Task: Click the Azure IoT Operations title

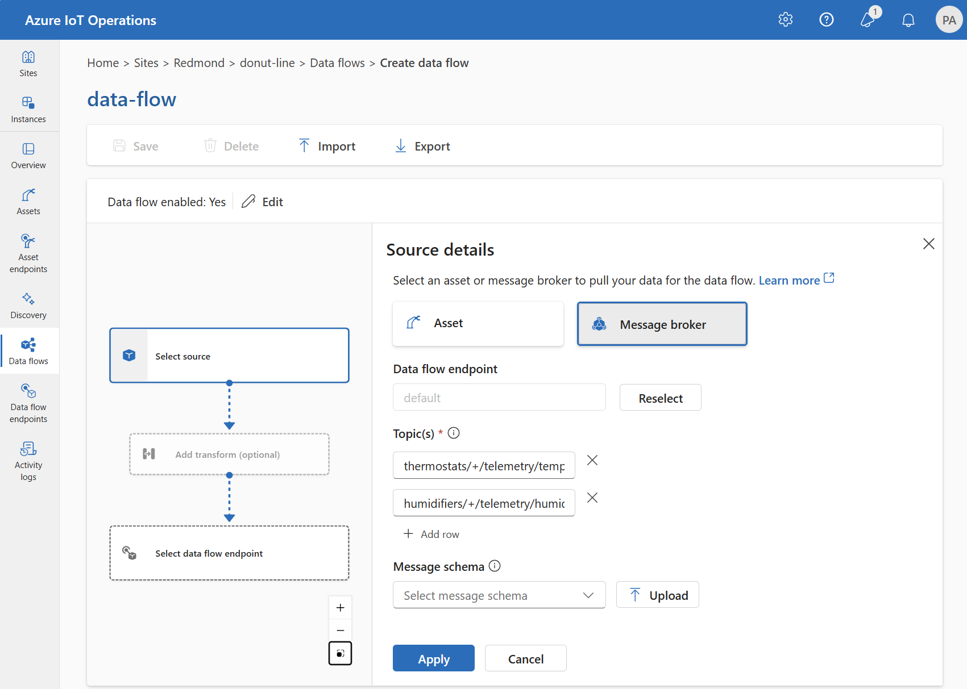Action: click(90, 20)
